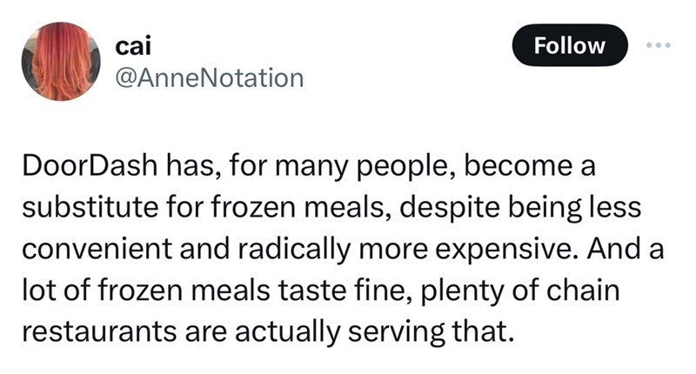Click the @AnneNotation handle
The height and width of the screenshot is (374, 696).
click(209, 78)
